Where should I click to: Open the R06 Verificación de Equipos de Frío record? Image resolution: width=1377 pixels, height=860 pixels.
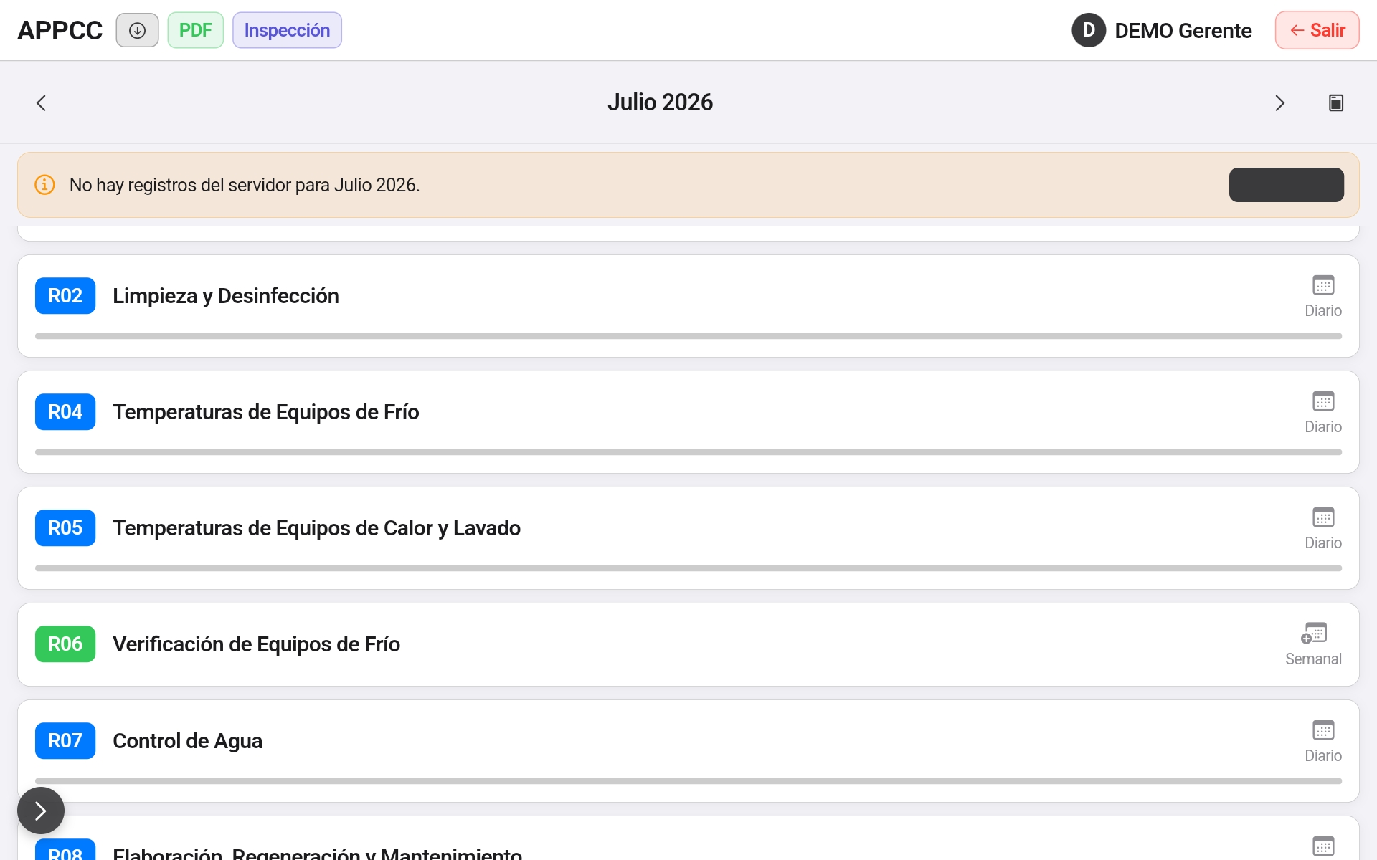coord(688,644)
